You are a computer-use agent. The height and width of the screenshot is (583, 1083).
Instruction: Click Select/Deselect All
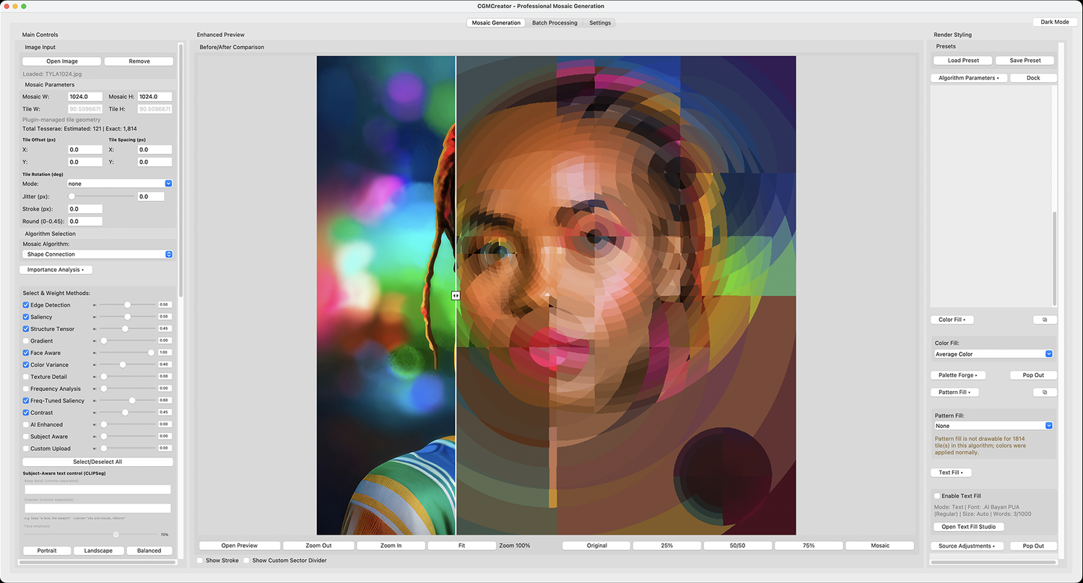point(97,462)
